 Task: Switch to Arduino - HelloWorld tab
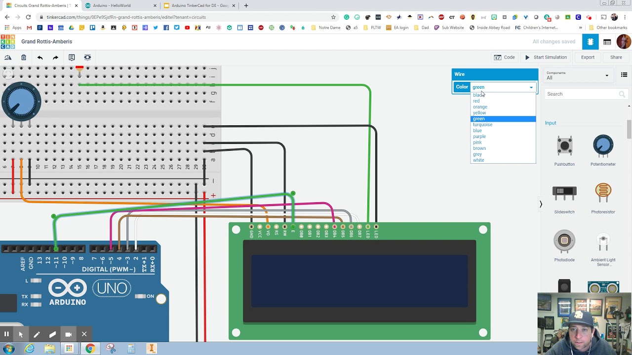[121, 5]
